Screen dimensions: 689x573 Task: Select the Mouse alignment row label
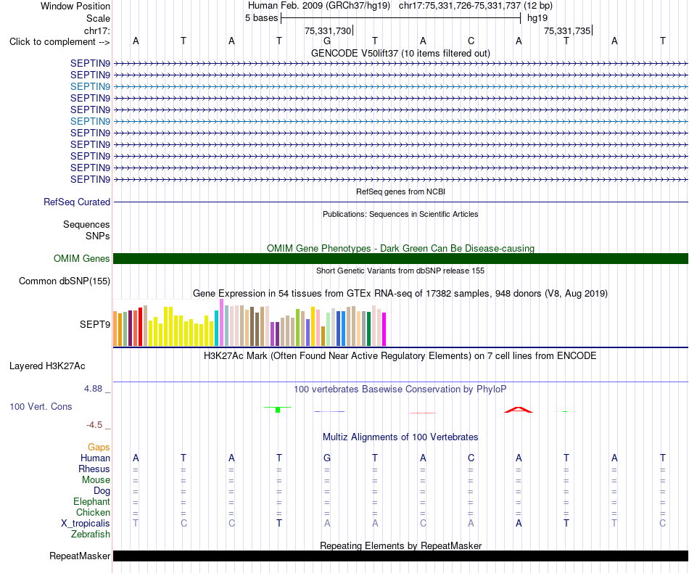pyautogui.click(x=96, y=480)
